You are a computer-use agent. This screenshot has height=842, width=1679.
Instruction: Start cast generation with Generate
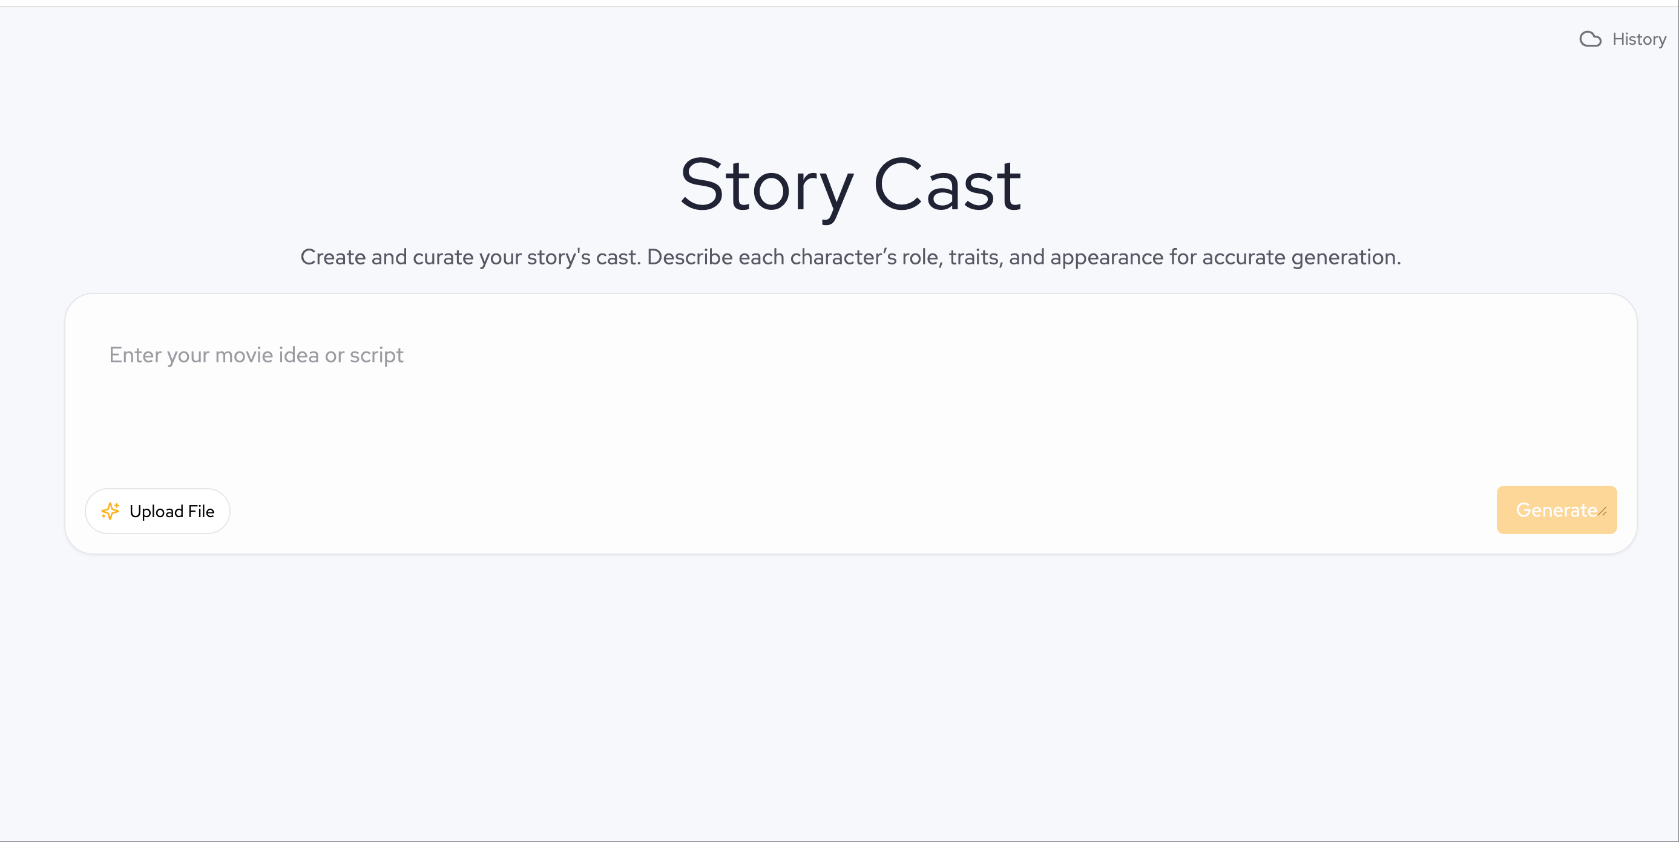1557,510
